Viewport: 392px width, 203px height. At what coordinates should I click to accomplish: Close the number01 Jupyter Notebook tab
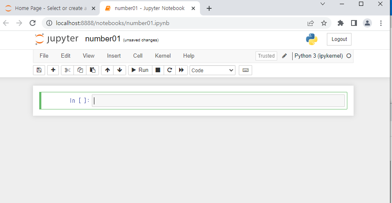(x=193, y=8)
